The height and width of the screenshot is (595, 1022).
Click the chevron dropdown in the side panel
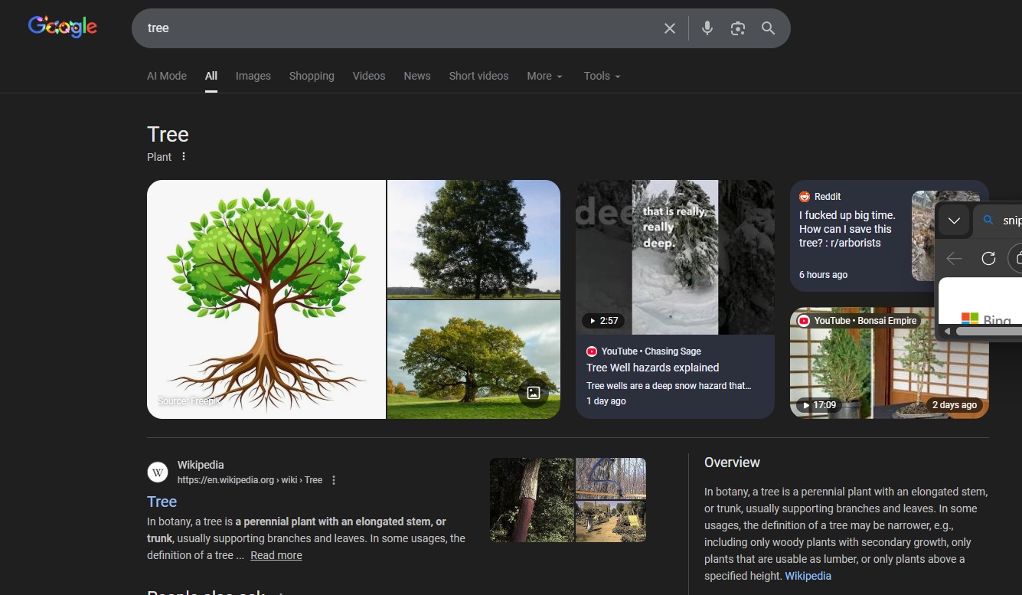click(x=954, y=221)
